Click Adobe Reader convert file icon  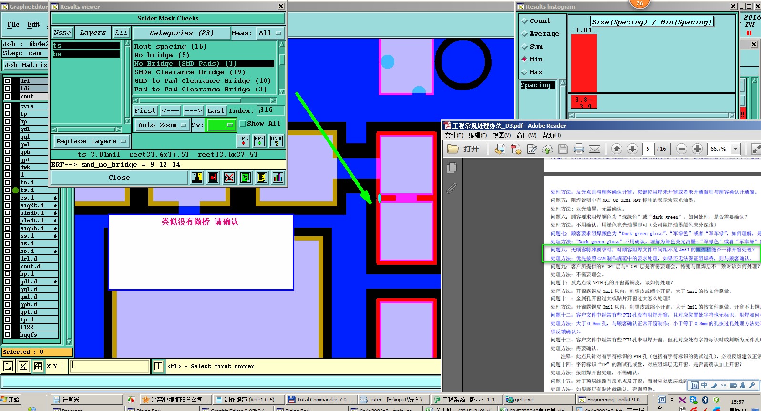click(x=500, y=149)
